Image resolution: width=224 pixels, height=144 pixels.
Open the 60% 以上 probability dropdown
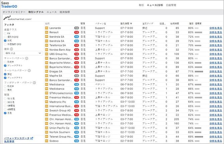coord(23,53)
